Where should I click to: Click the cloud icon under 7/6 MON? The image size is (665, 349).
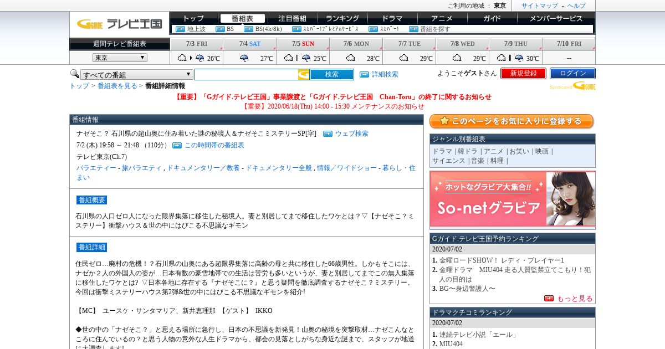350,58
